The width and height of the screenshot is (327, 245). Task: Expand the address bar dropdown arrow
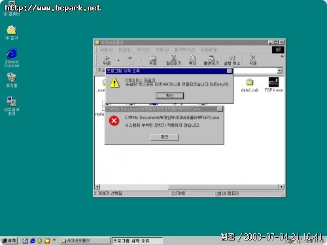tap(279, 71)
